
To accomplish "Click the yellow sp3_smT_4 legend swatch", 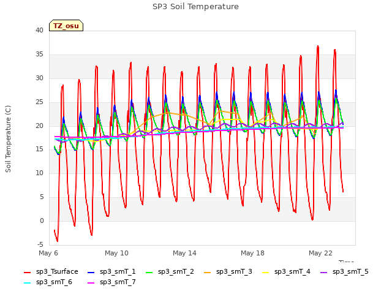I will pos(265,272).
